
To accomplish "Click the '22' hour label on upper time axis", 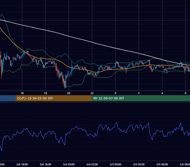I will click(x=92, y=93).
